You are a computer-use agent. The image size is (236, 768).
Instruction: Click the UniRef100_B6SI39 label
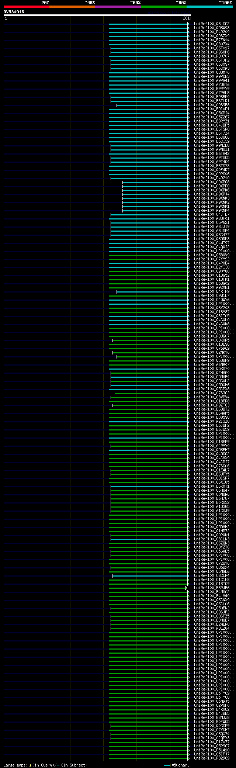212,141
